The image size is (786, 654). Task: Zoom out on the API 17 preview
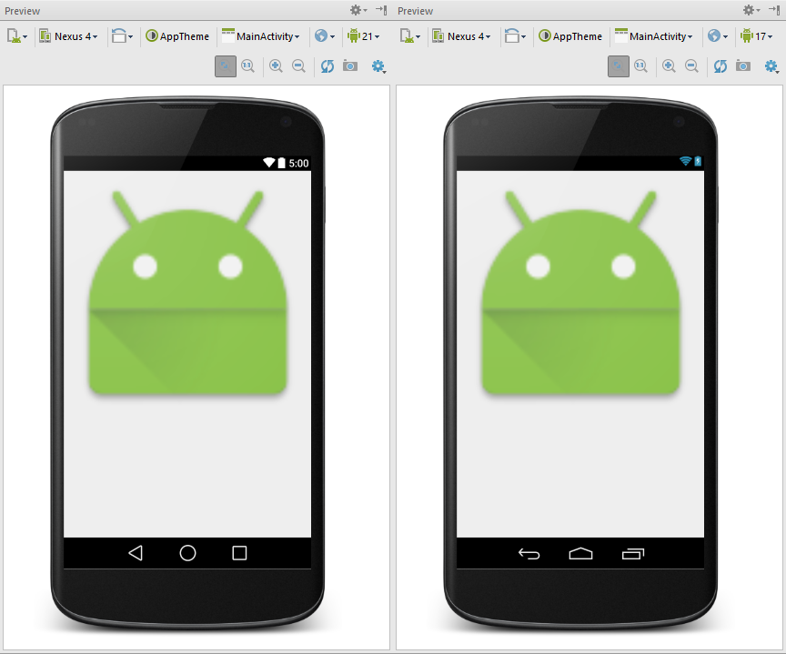pos(691,66)
